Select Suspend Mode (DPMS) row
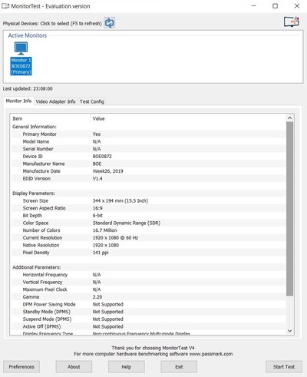Screen dimensions: 307x377 point(148,319)
